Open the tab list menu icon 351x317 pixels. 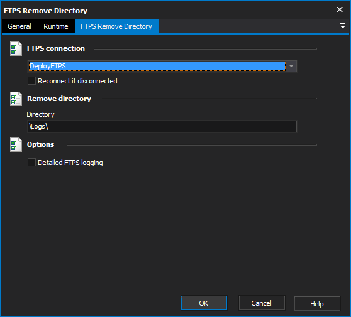point(342,26)
